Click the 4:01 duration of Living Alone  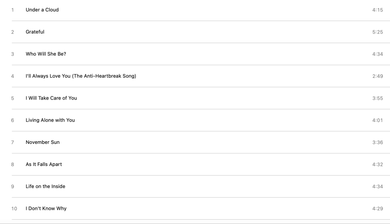tap(377, 121)
